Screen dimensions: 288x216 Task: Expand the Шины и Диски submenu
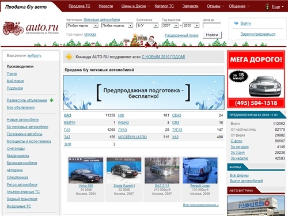tap(149, 6)
